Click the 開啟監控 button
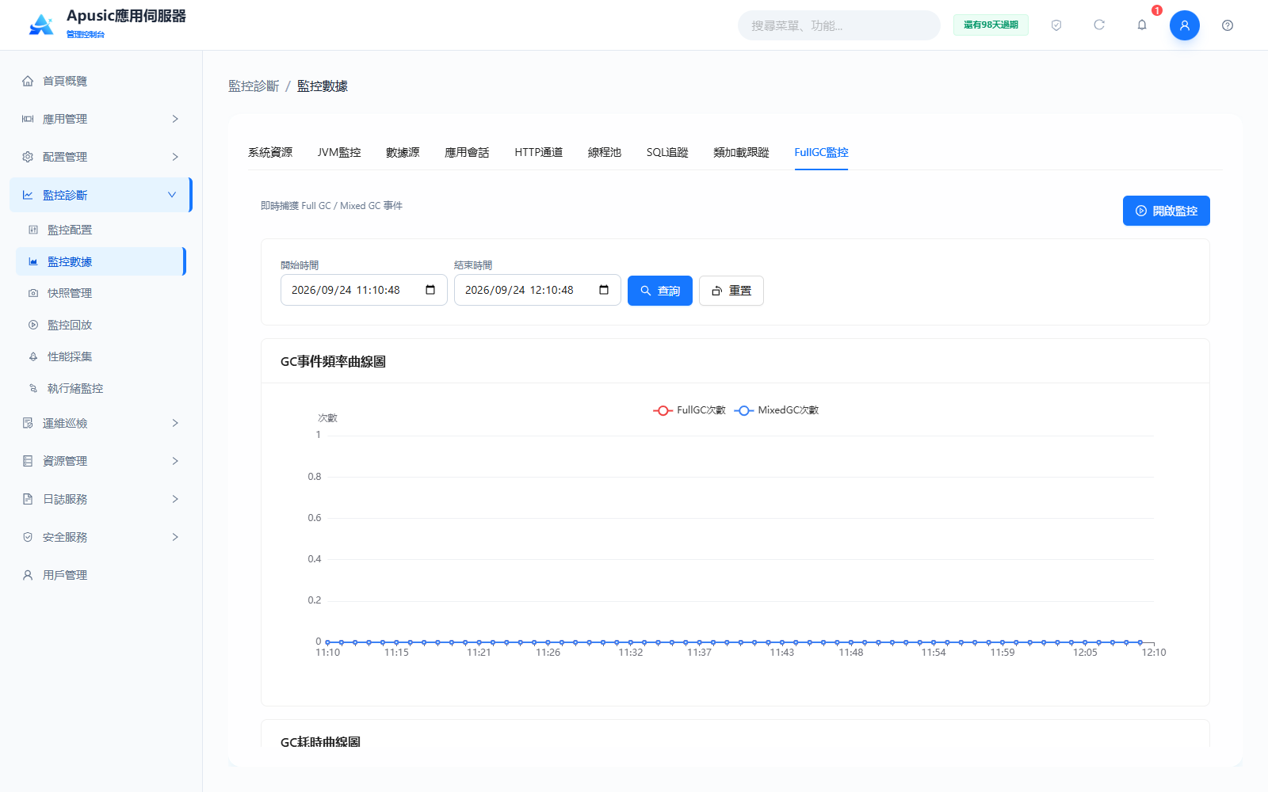1268x792 pixels. click(1167, 211)
